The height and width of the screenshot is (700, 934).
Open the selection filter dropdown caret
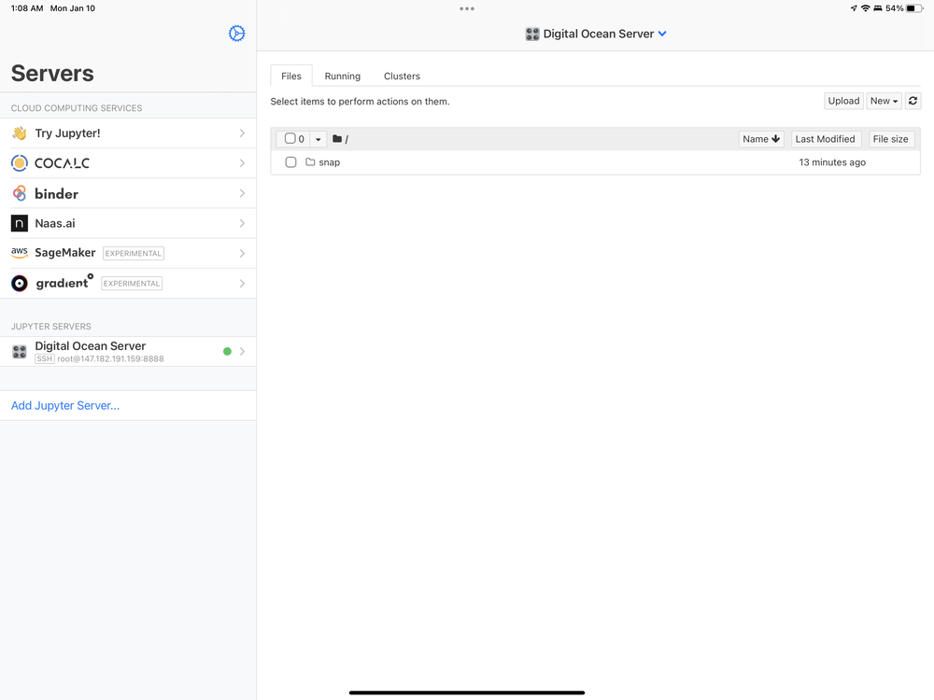(318, 139)
